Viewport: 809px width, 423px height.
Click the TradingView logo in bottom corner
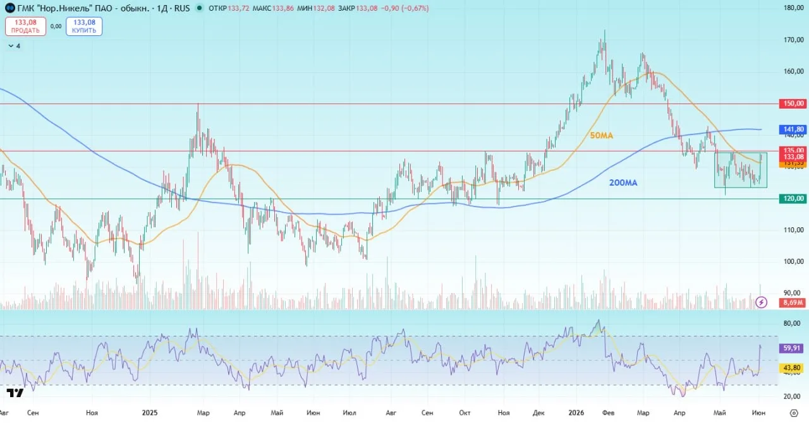click(x=15, y=393)
